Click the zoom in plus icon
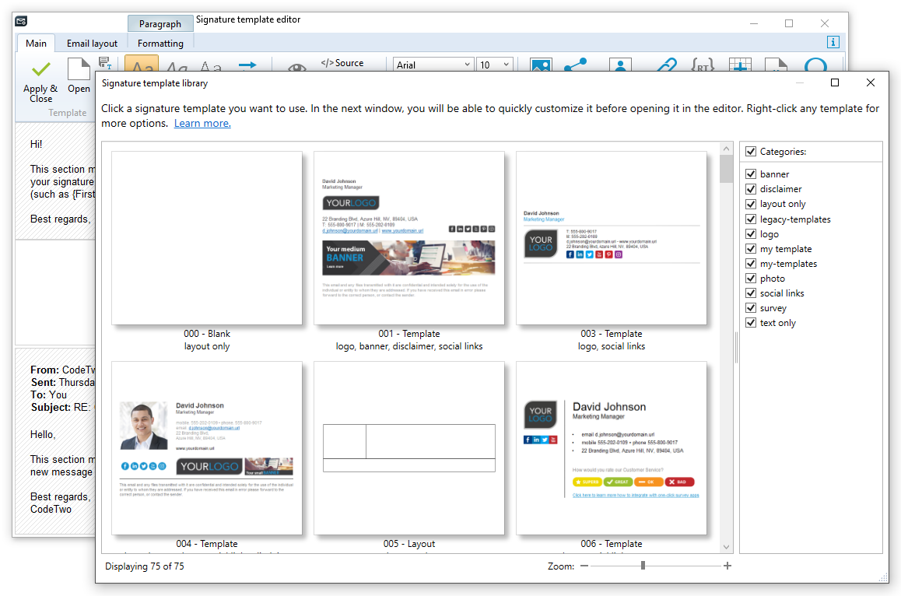901x596 pixels. coord(727,566)
